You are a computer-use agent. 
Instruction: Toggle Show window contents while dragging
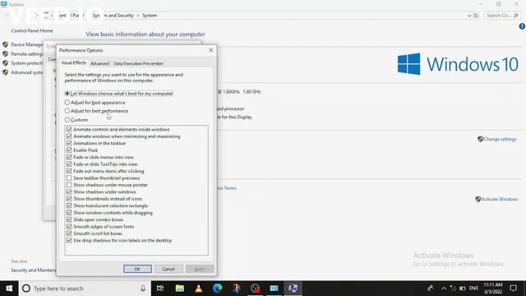[x=69, y=212]
